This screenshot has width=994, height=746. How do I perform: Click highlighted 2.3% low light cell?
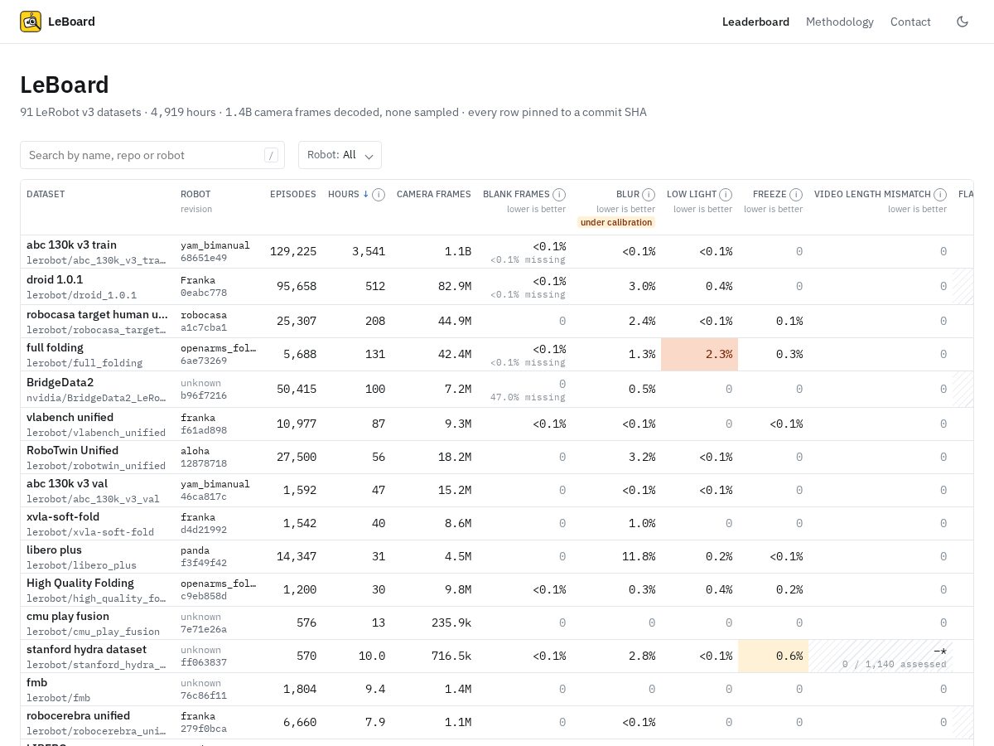[699, 354]
